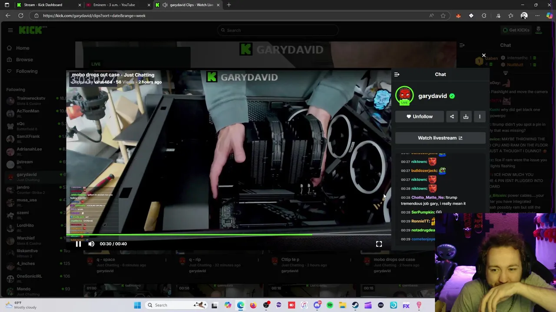Close the clip popup with the X
The image size is (556, 312).
483,55
